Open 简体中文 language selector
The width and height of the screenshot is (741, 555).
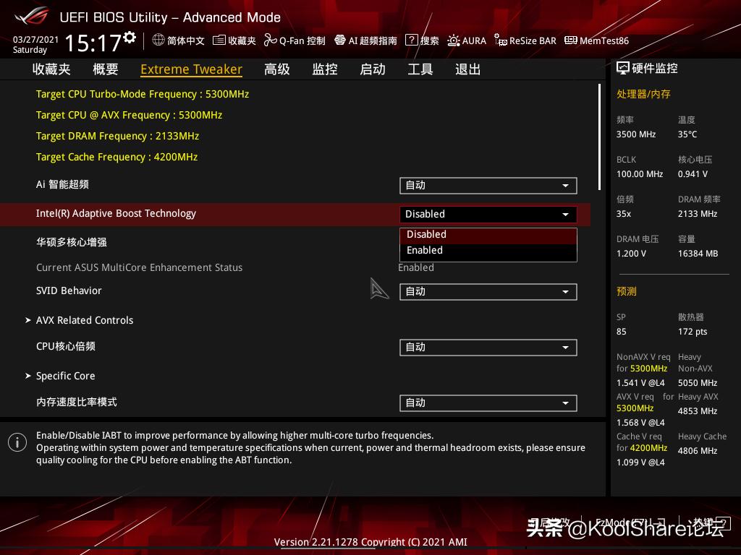click(178, 40)
